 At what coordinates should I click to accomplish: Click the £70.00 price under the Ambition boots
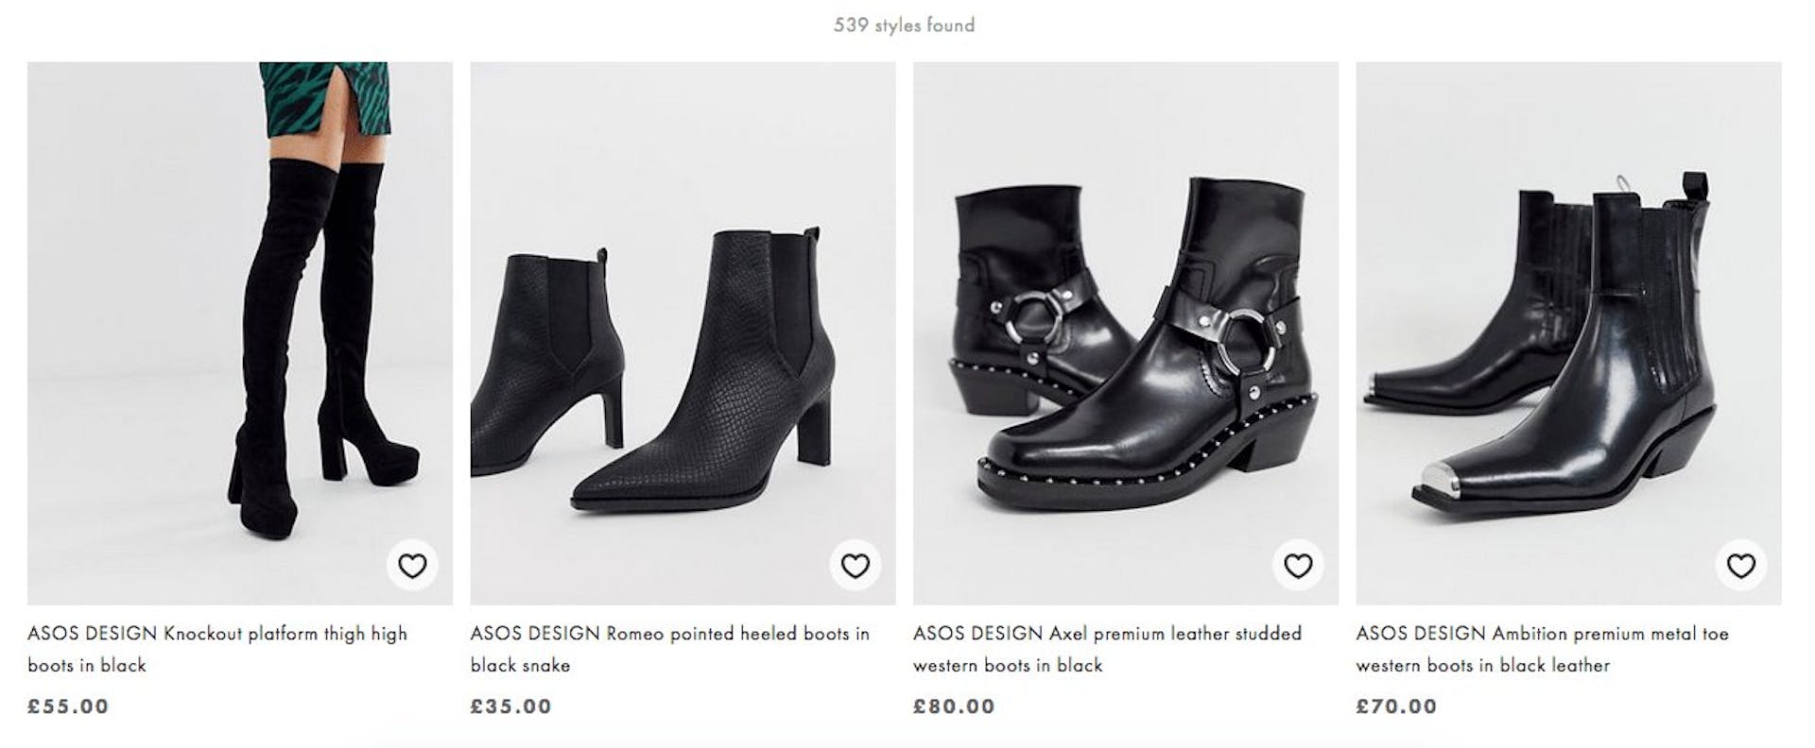(1394, 705)
